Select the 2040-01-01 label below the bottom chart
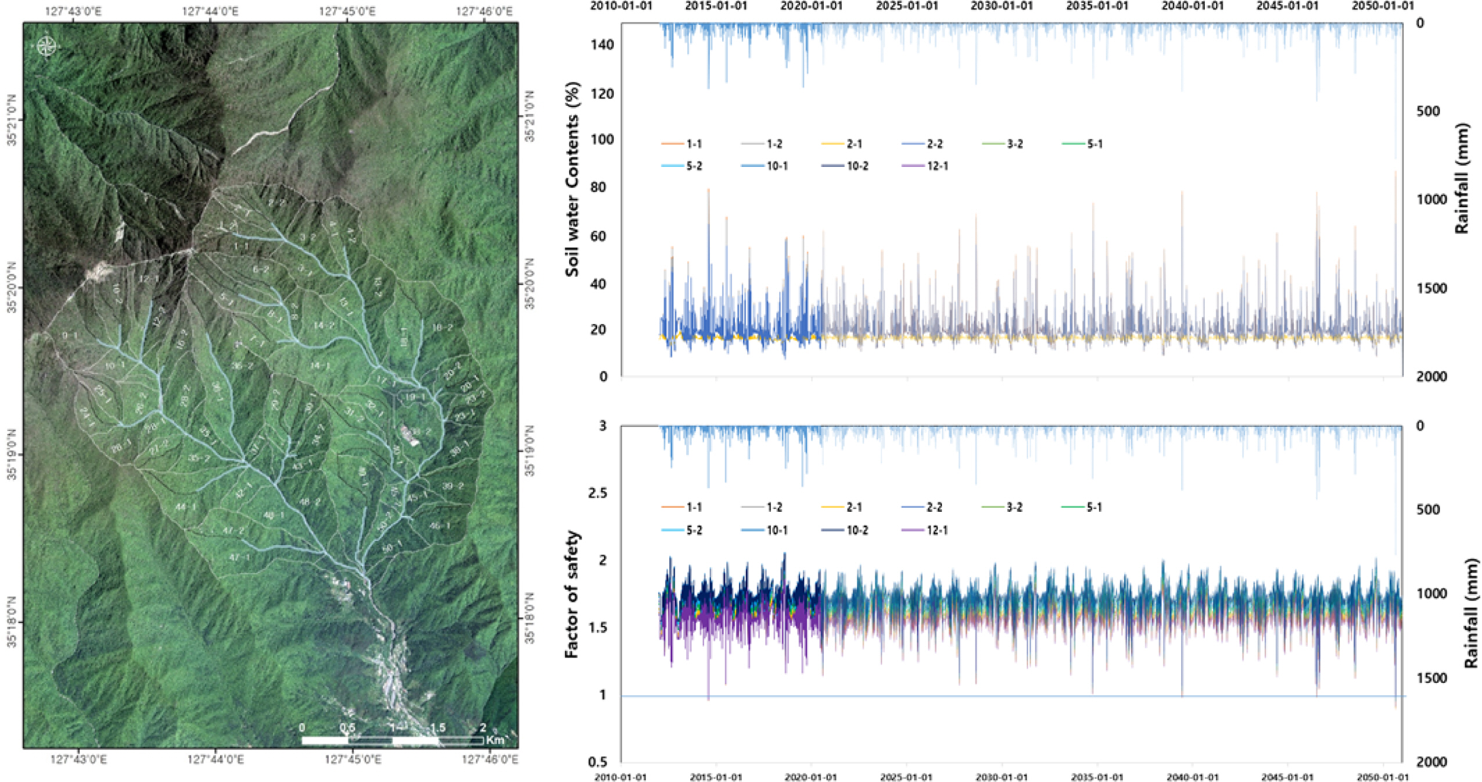Viewport: 1482px width, 782px height. (x=1192, y=777)
